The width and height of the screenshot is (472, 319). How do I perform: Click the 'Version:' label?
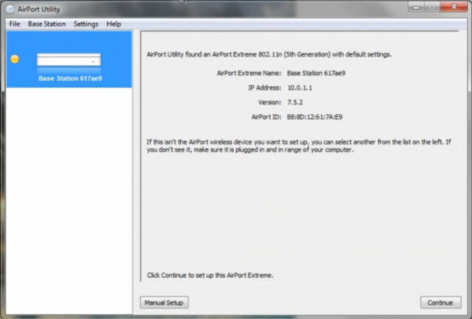(x=270, y=102)
